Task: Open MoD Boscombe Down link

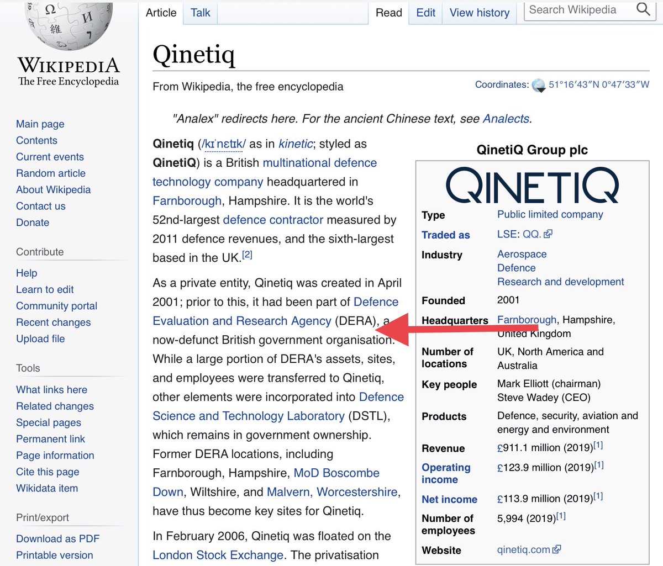Action: tap(266, 483)
